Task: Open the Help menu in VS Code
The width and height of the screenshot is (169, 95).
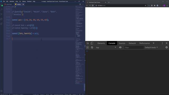Action: 34,1
